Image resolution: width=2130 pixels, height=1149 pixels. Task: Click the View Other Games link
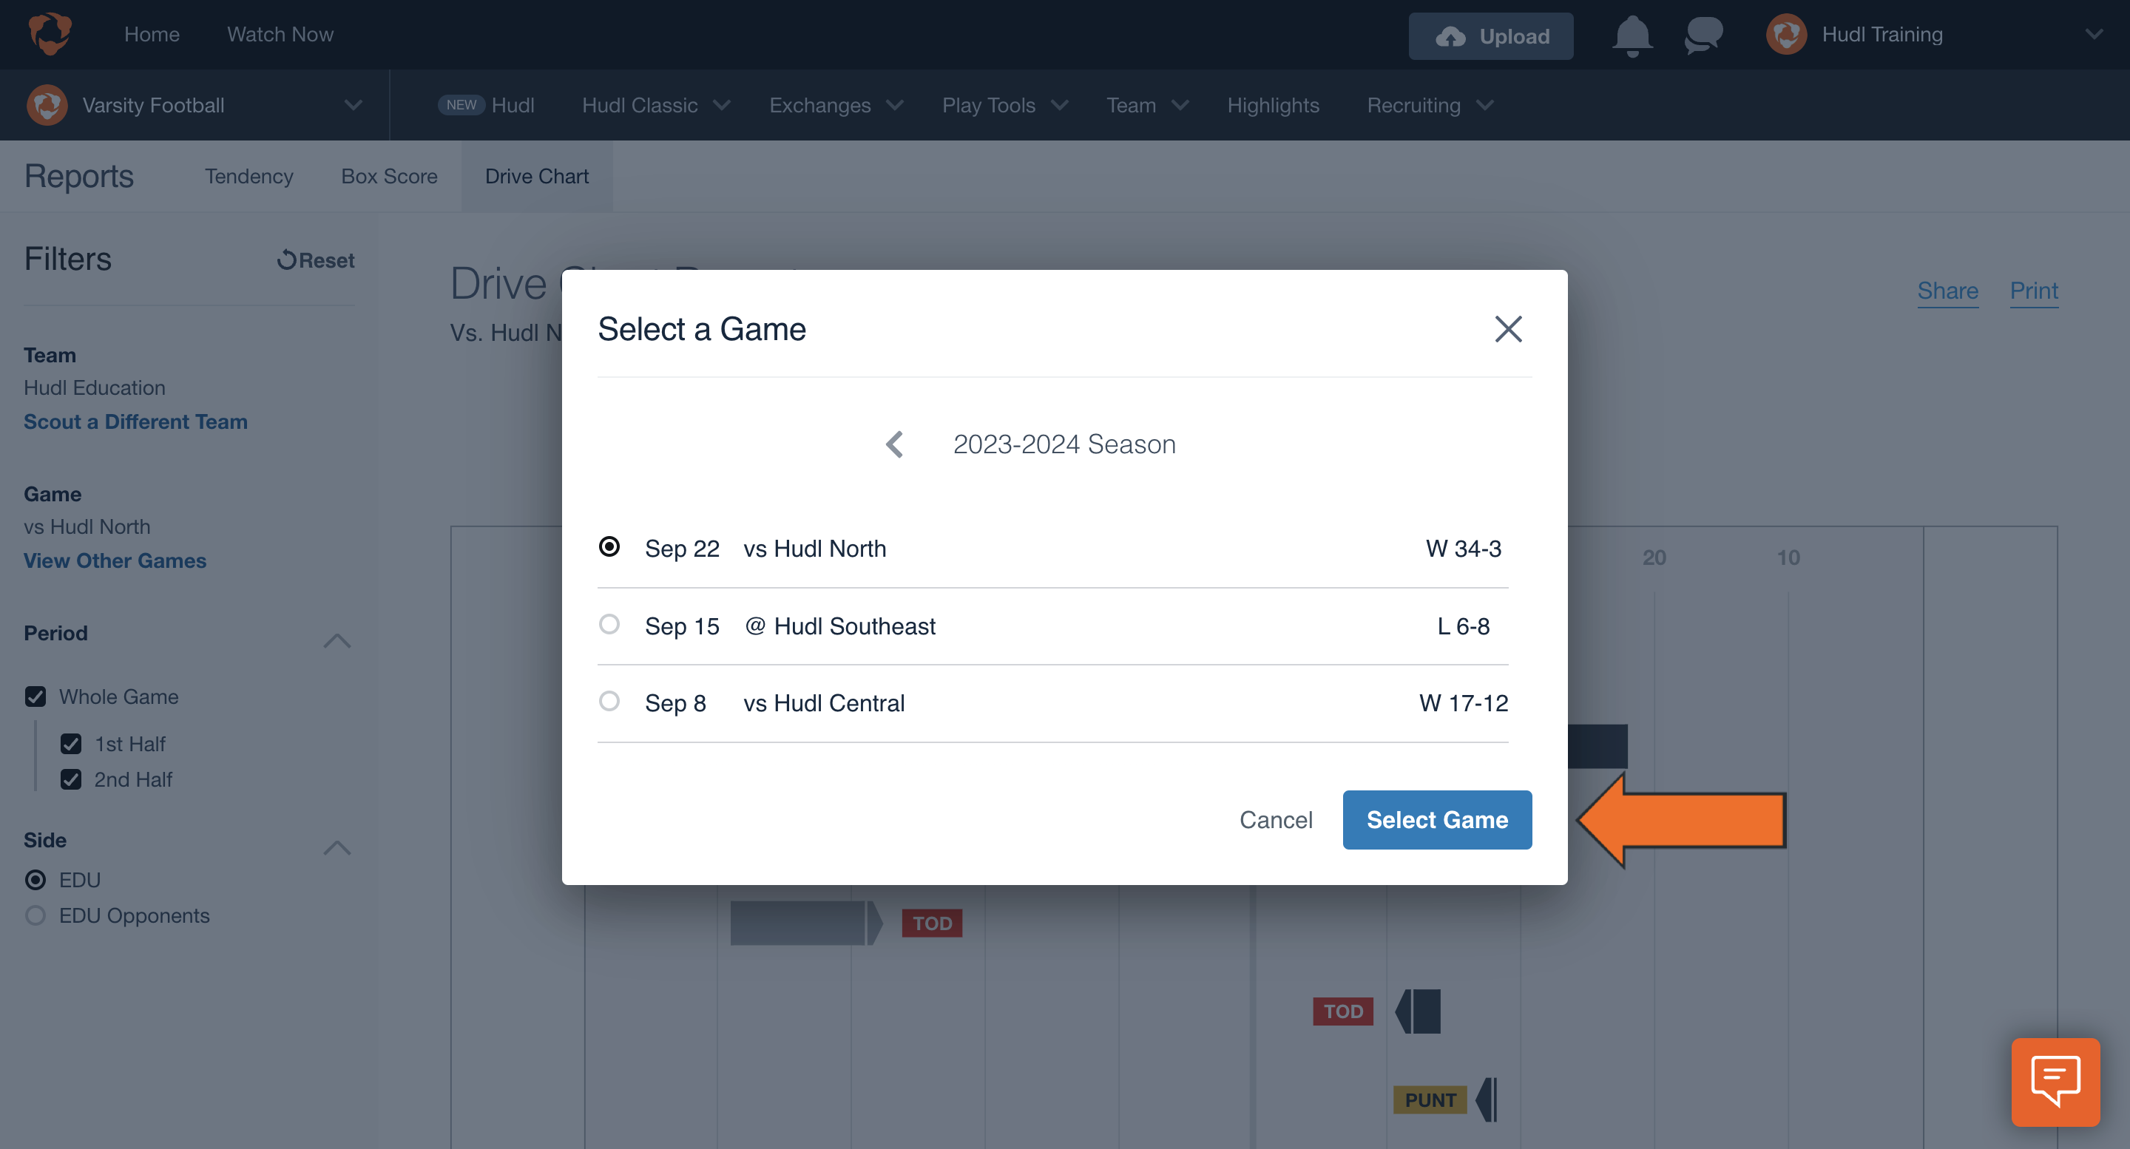tap(115, 560)
